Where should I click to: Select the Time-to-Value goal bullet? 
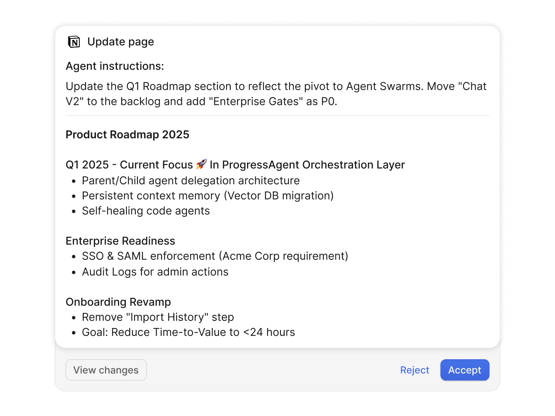[188, 332]
